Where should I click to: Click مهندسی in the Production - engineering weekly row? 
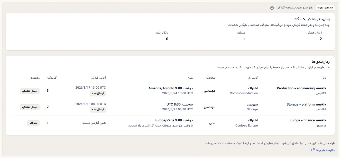210,91
